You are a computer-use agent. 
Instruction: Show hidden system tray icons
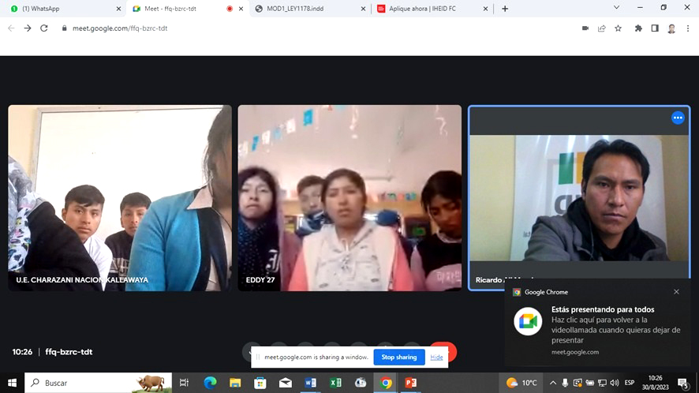point(553,383)
